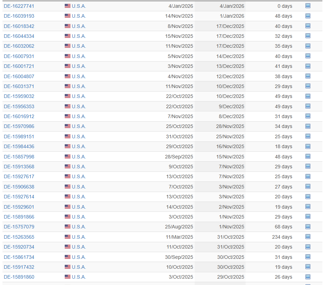
Task: Click details icon for DE-15984436
Action: click(x=308, y=146)
